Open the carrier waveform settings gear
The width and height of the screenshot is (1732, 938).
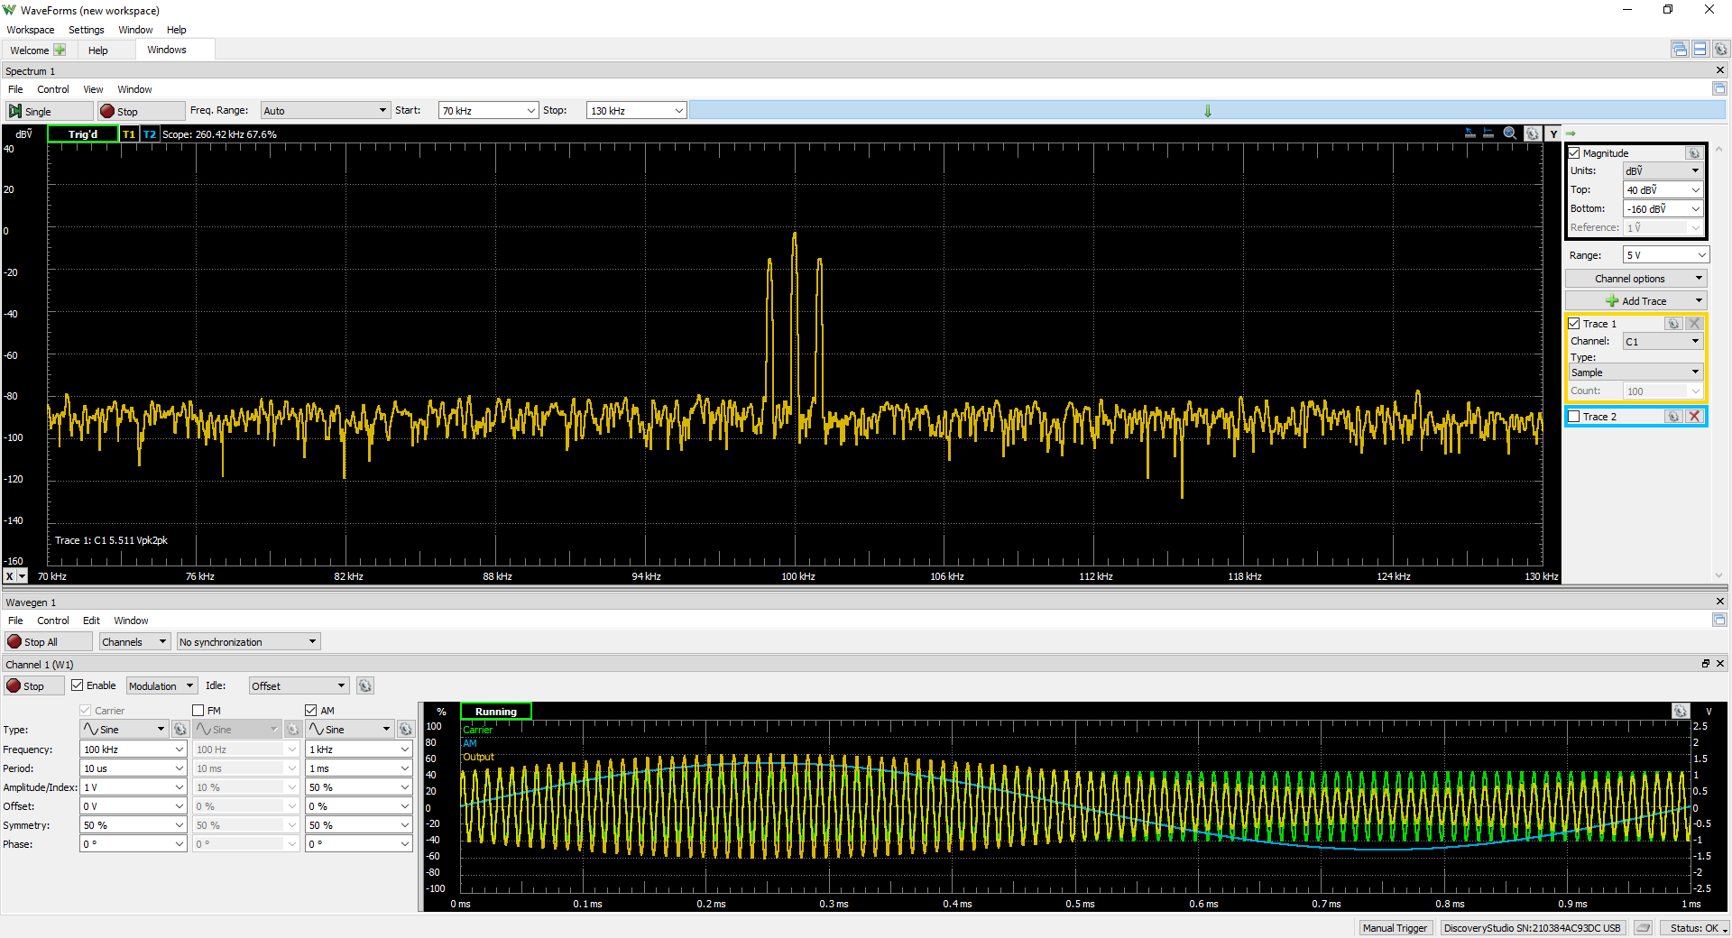(180, 730)
